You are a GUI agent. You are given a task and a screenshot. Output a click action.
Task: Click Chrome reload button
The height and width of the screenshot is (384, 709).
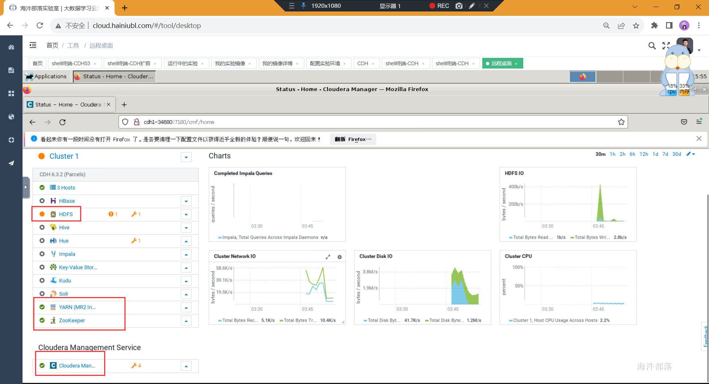pos(40,25)
